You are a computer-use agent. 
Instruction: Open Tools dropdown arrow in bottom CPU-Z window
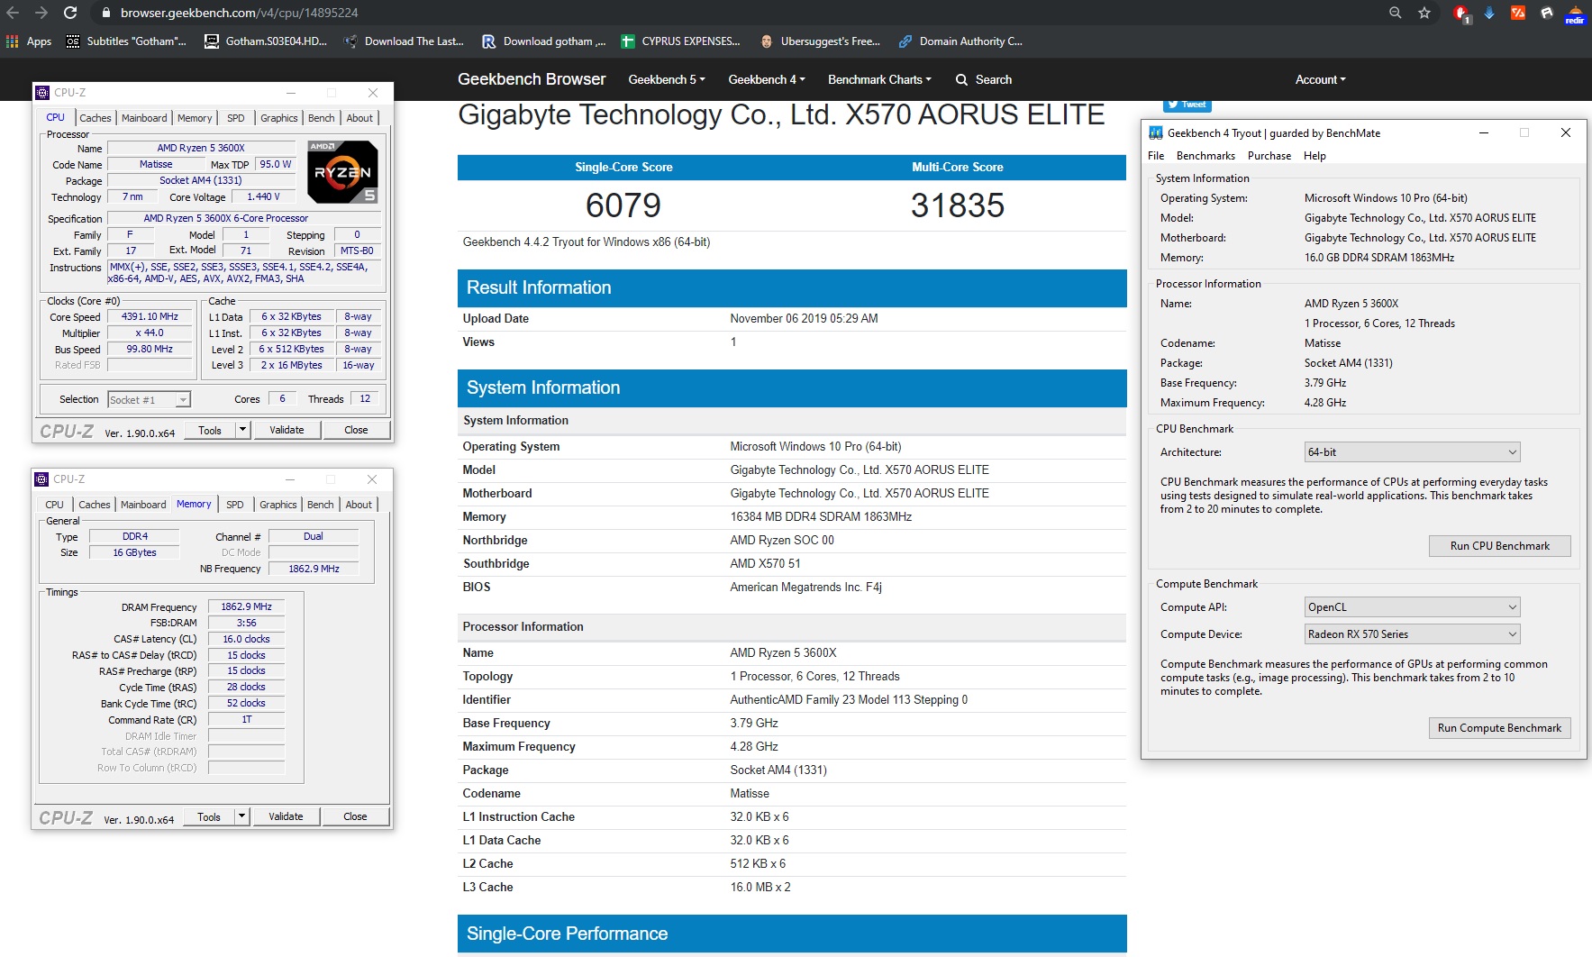[241, 817]
